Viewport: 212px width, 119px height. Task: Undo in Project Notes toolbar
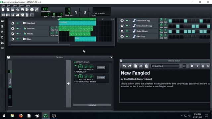124,66
